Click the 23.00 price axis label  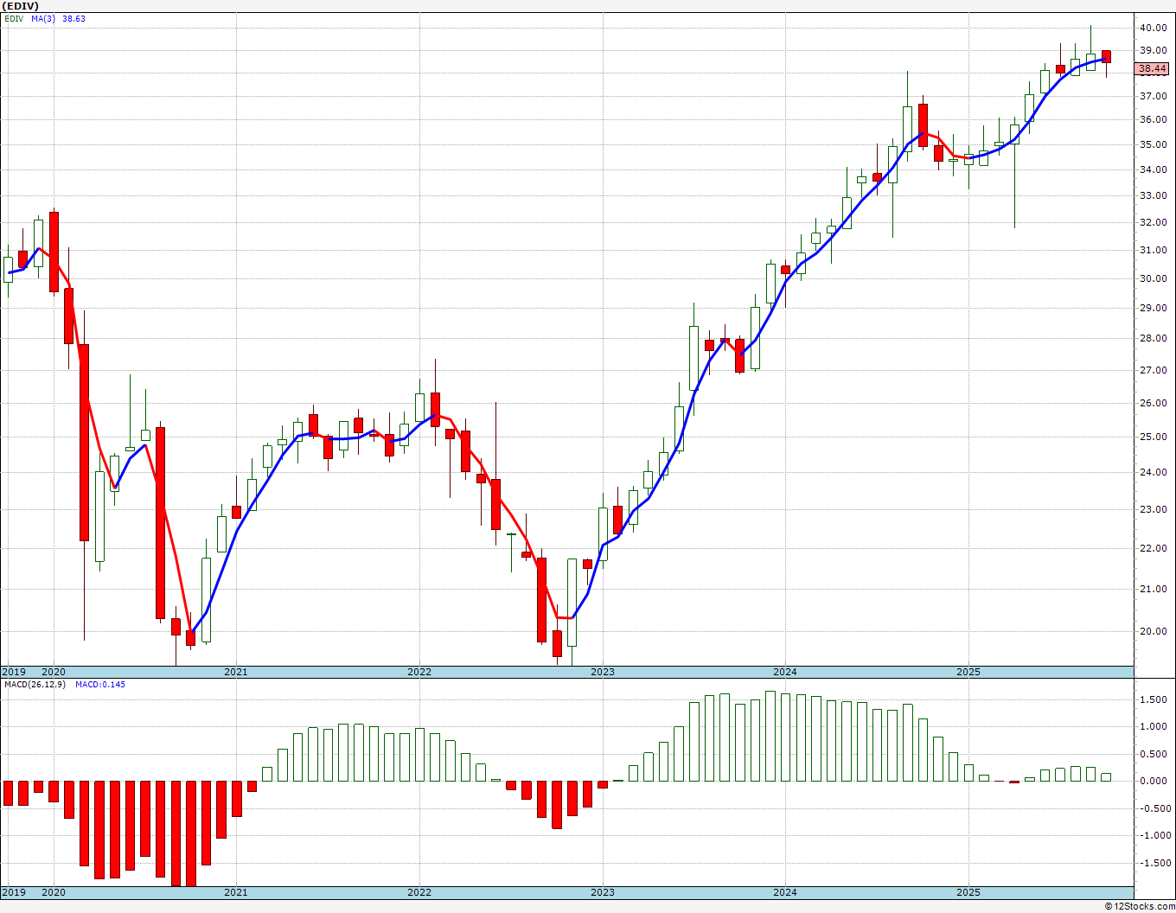coord(1154,509)
